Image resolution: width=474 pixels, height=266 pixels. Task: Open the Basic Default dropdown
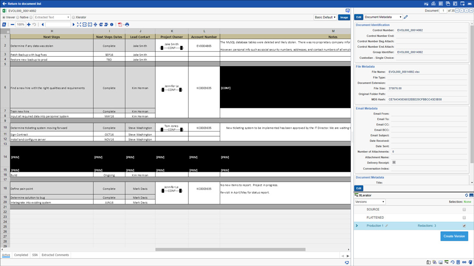[325, 17]
